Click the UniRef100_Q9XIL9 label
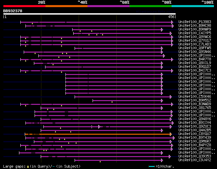217x169 pixels. 195,63
